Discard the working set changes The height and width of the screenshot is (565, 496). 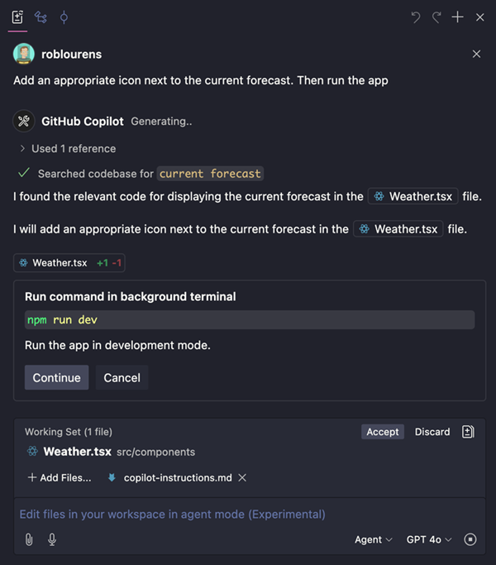pyautogui.click(x=432, y=432)
